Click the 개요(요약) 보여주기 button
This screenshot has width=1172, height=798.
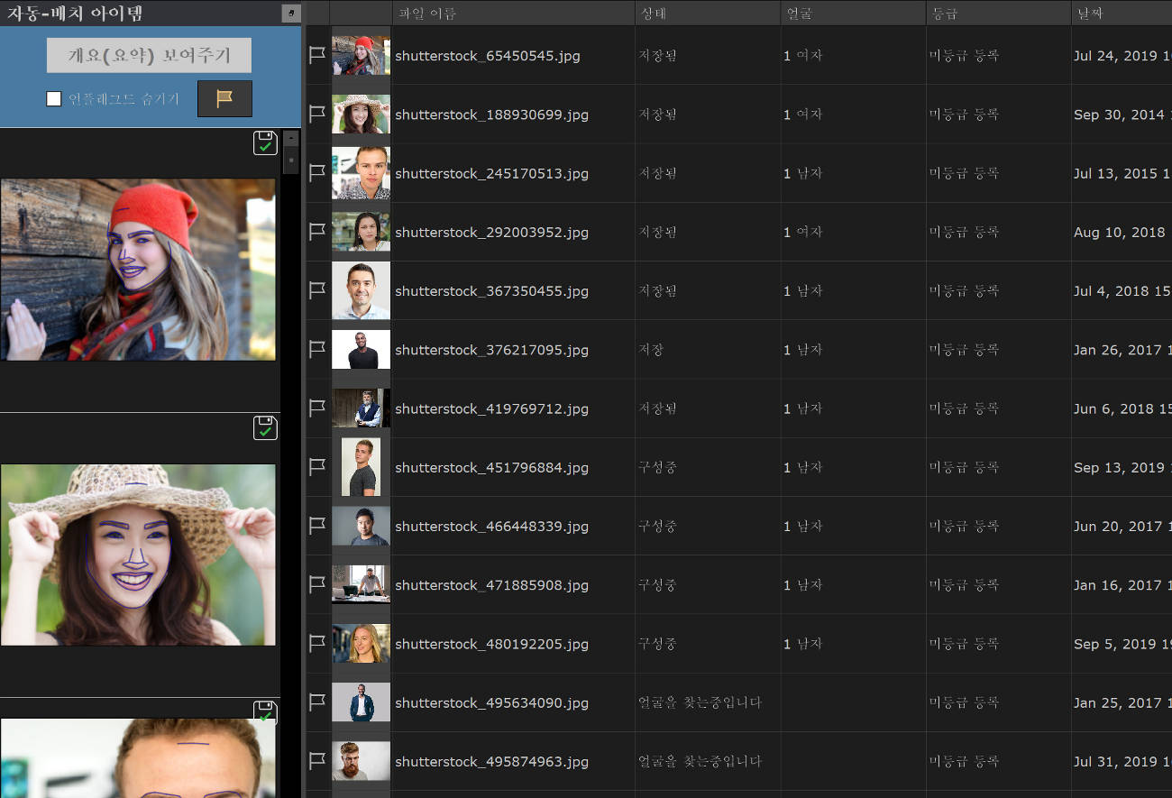pos(149,55)
